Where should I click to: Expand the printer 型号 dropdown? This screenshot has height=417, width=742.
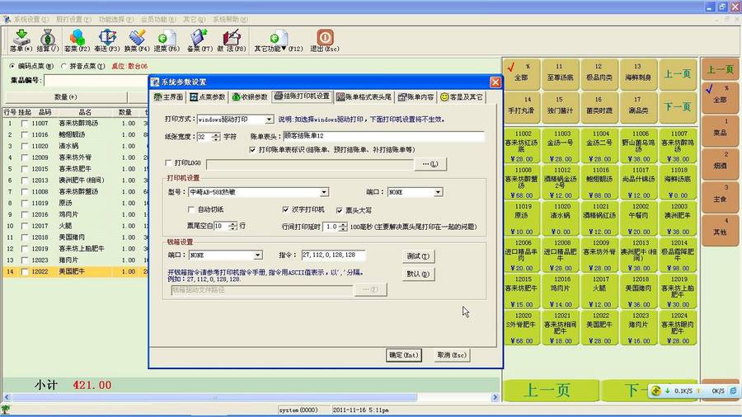point(324,192)
